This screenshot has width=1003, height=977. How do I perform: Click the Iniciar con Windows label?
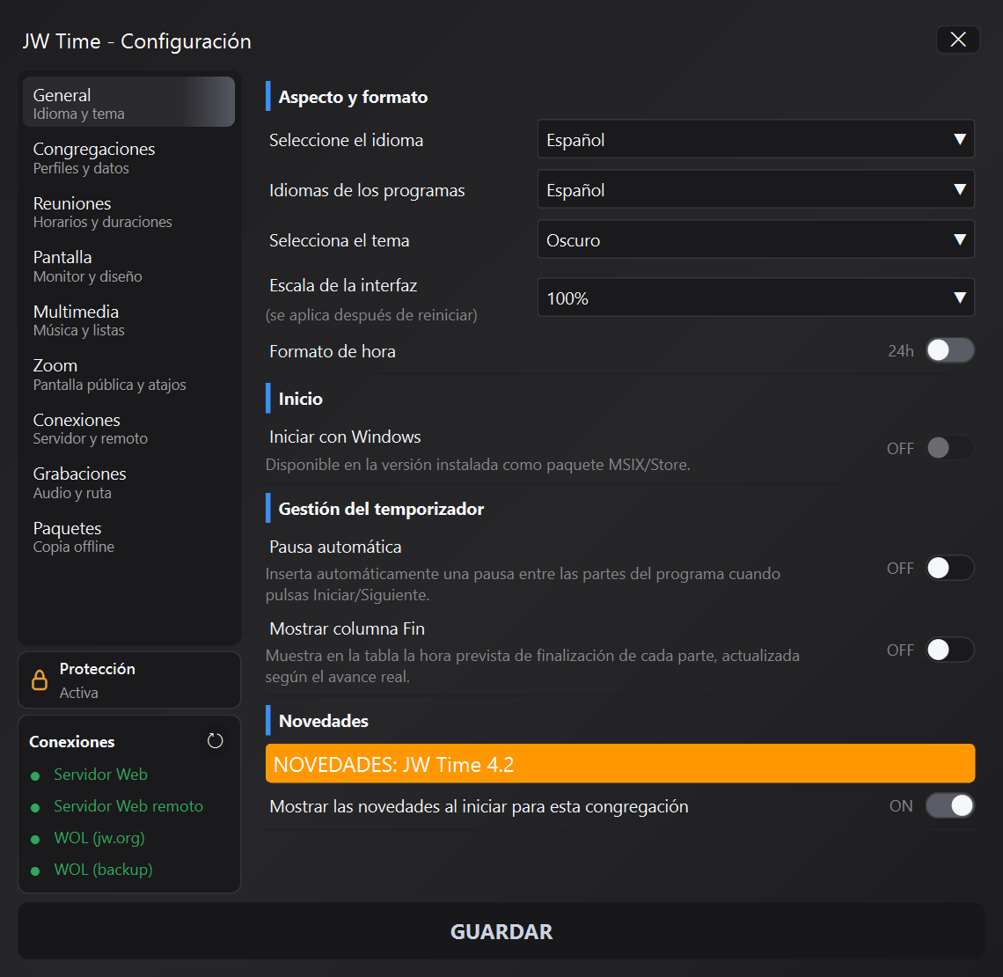pos(346,437)
